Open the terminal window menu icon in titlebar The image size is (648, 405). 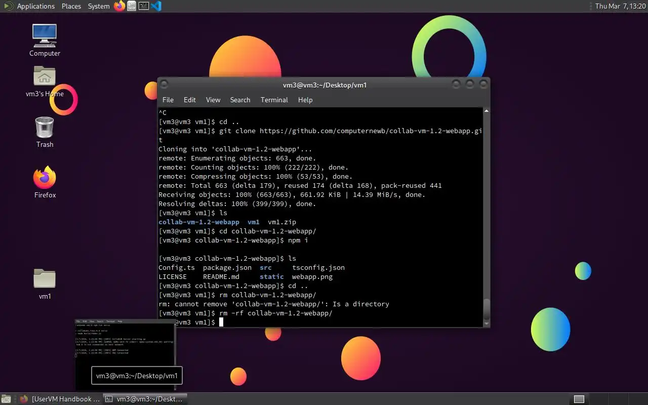coord(164,85)
